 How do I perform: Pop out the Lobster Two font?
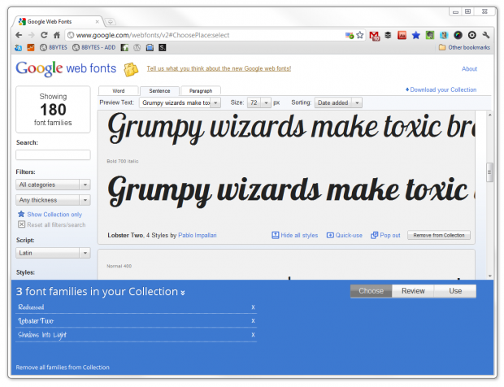point(385,235)
